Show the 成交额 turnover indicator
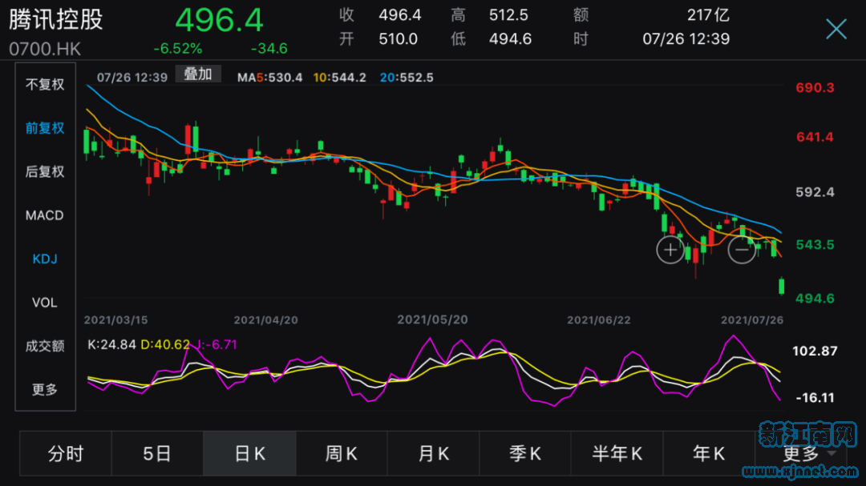 tap(45, 346)
